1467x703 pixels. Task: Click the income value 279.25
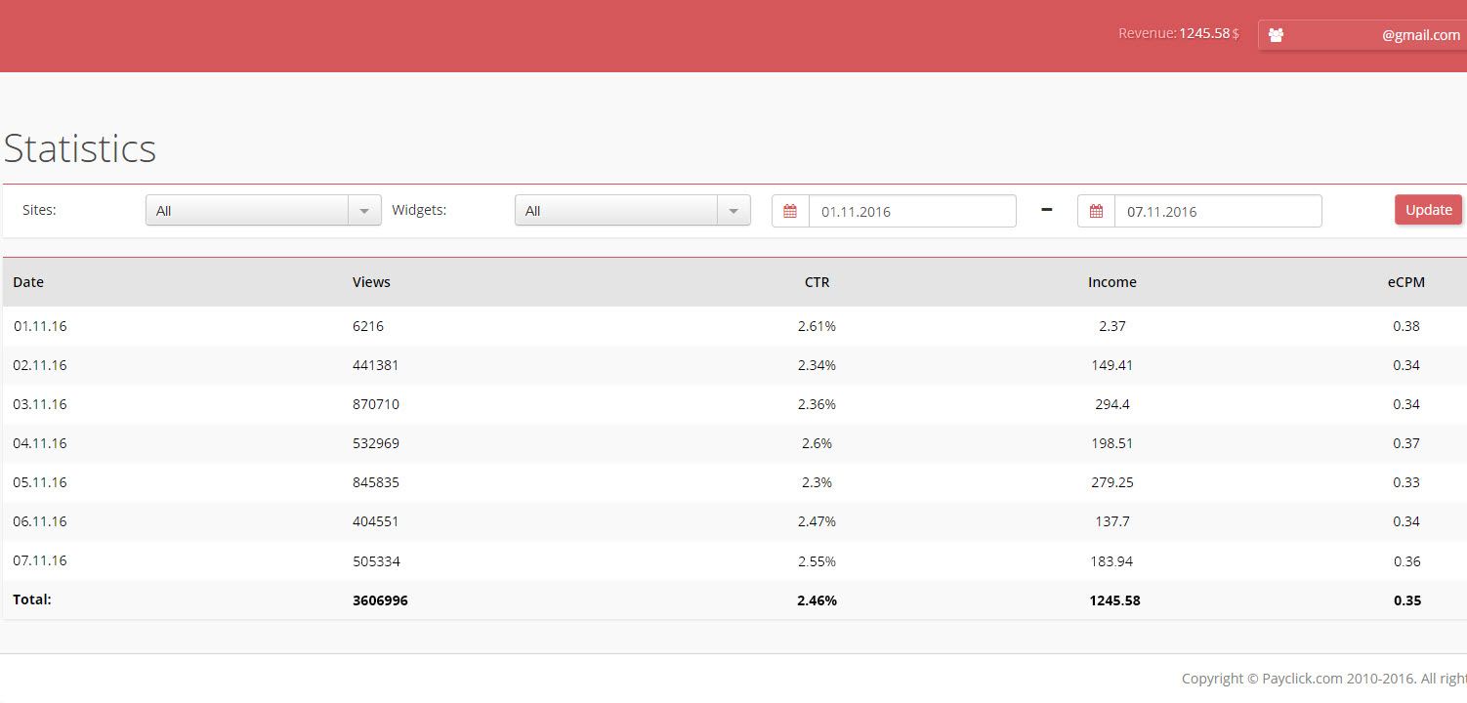point(1112,482)
